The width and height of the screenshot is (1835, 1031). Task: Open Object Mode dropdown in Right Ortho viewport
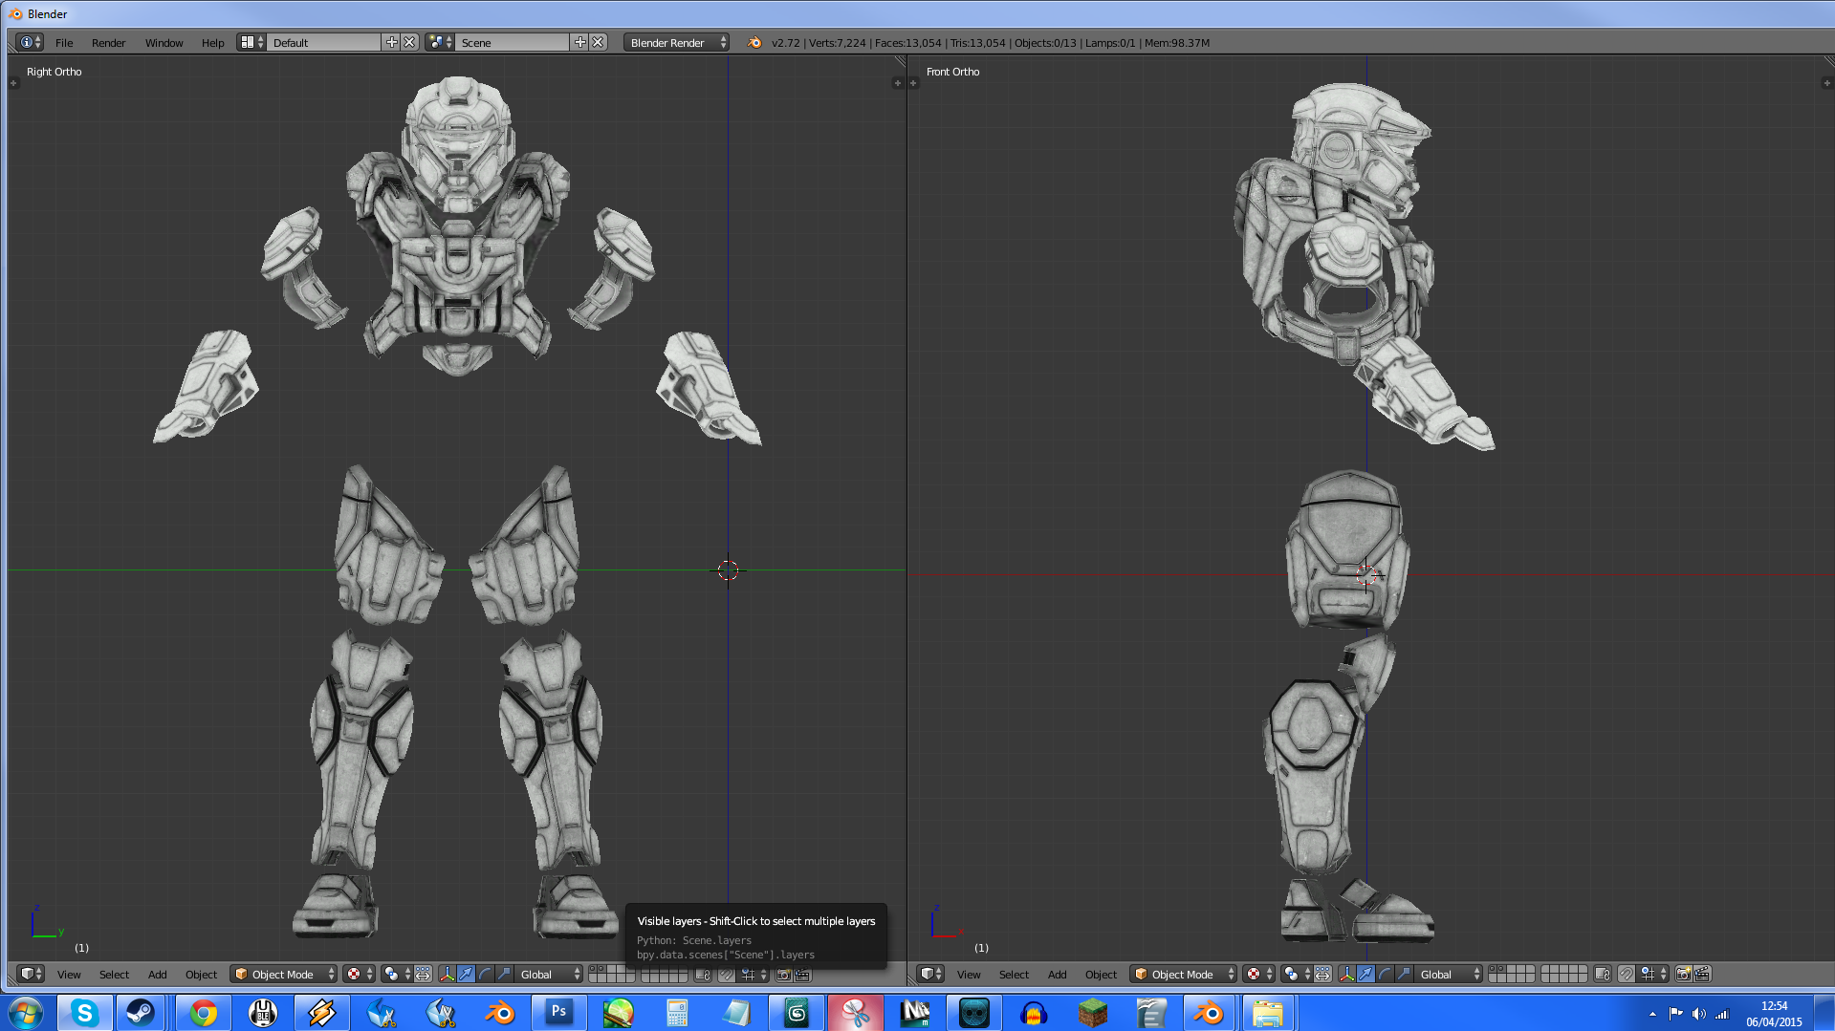(284, 975)
